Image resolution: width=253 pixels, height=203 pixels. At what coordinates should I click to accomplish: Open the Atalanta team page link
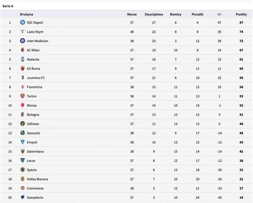point(33,59)
